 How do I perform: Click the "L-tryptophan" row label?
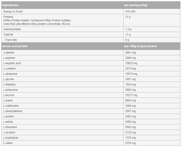pos(11,138)
